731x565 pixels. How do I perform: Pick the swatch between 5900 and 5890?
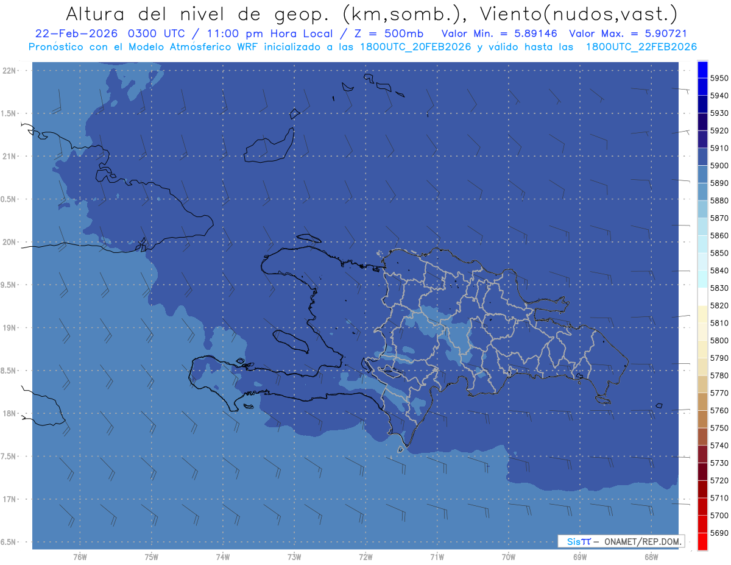click(702, 174)
